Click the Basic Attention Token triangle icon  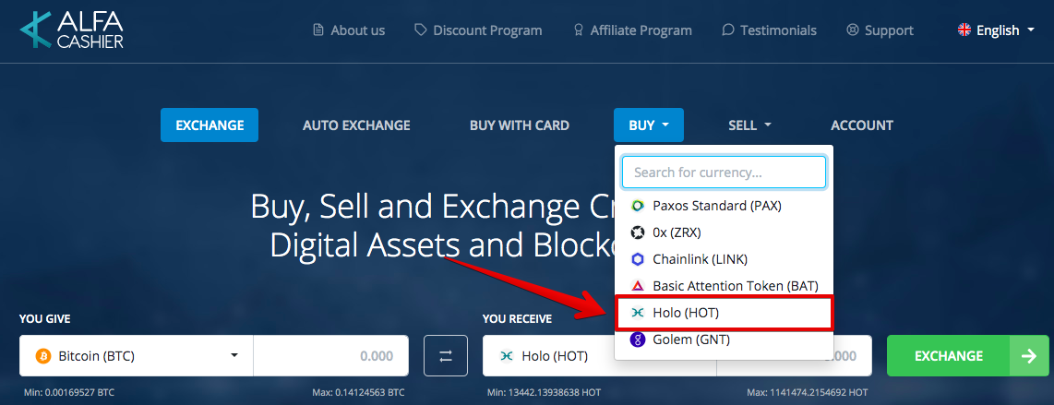coord(637,286)
